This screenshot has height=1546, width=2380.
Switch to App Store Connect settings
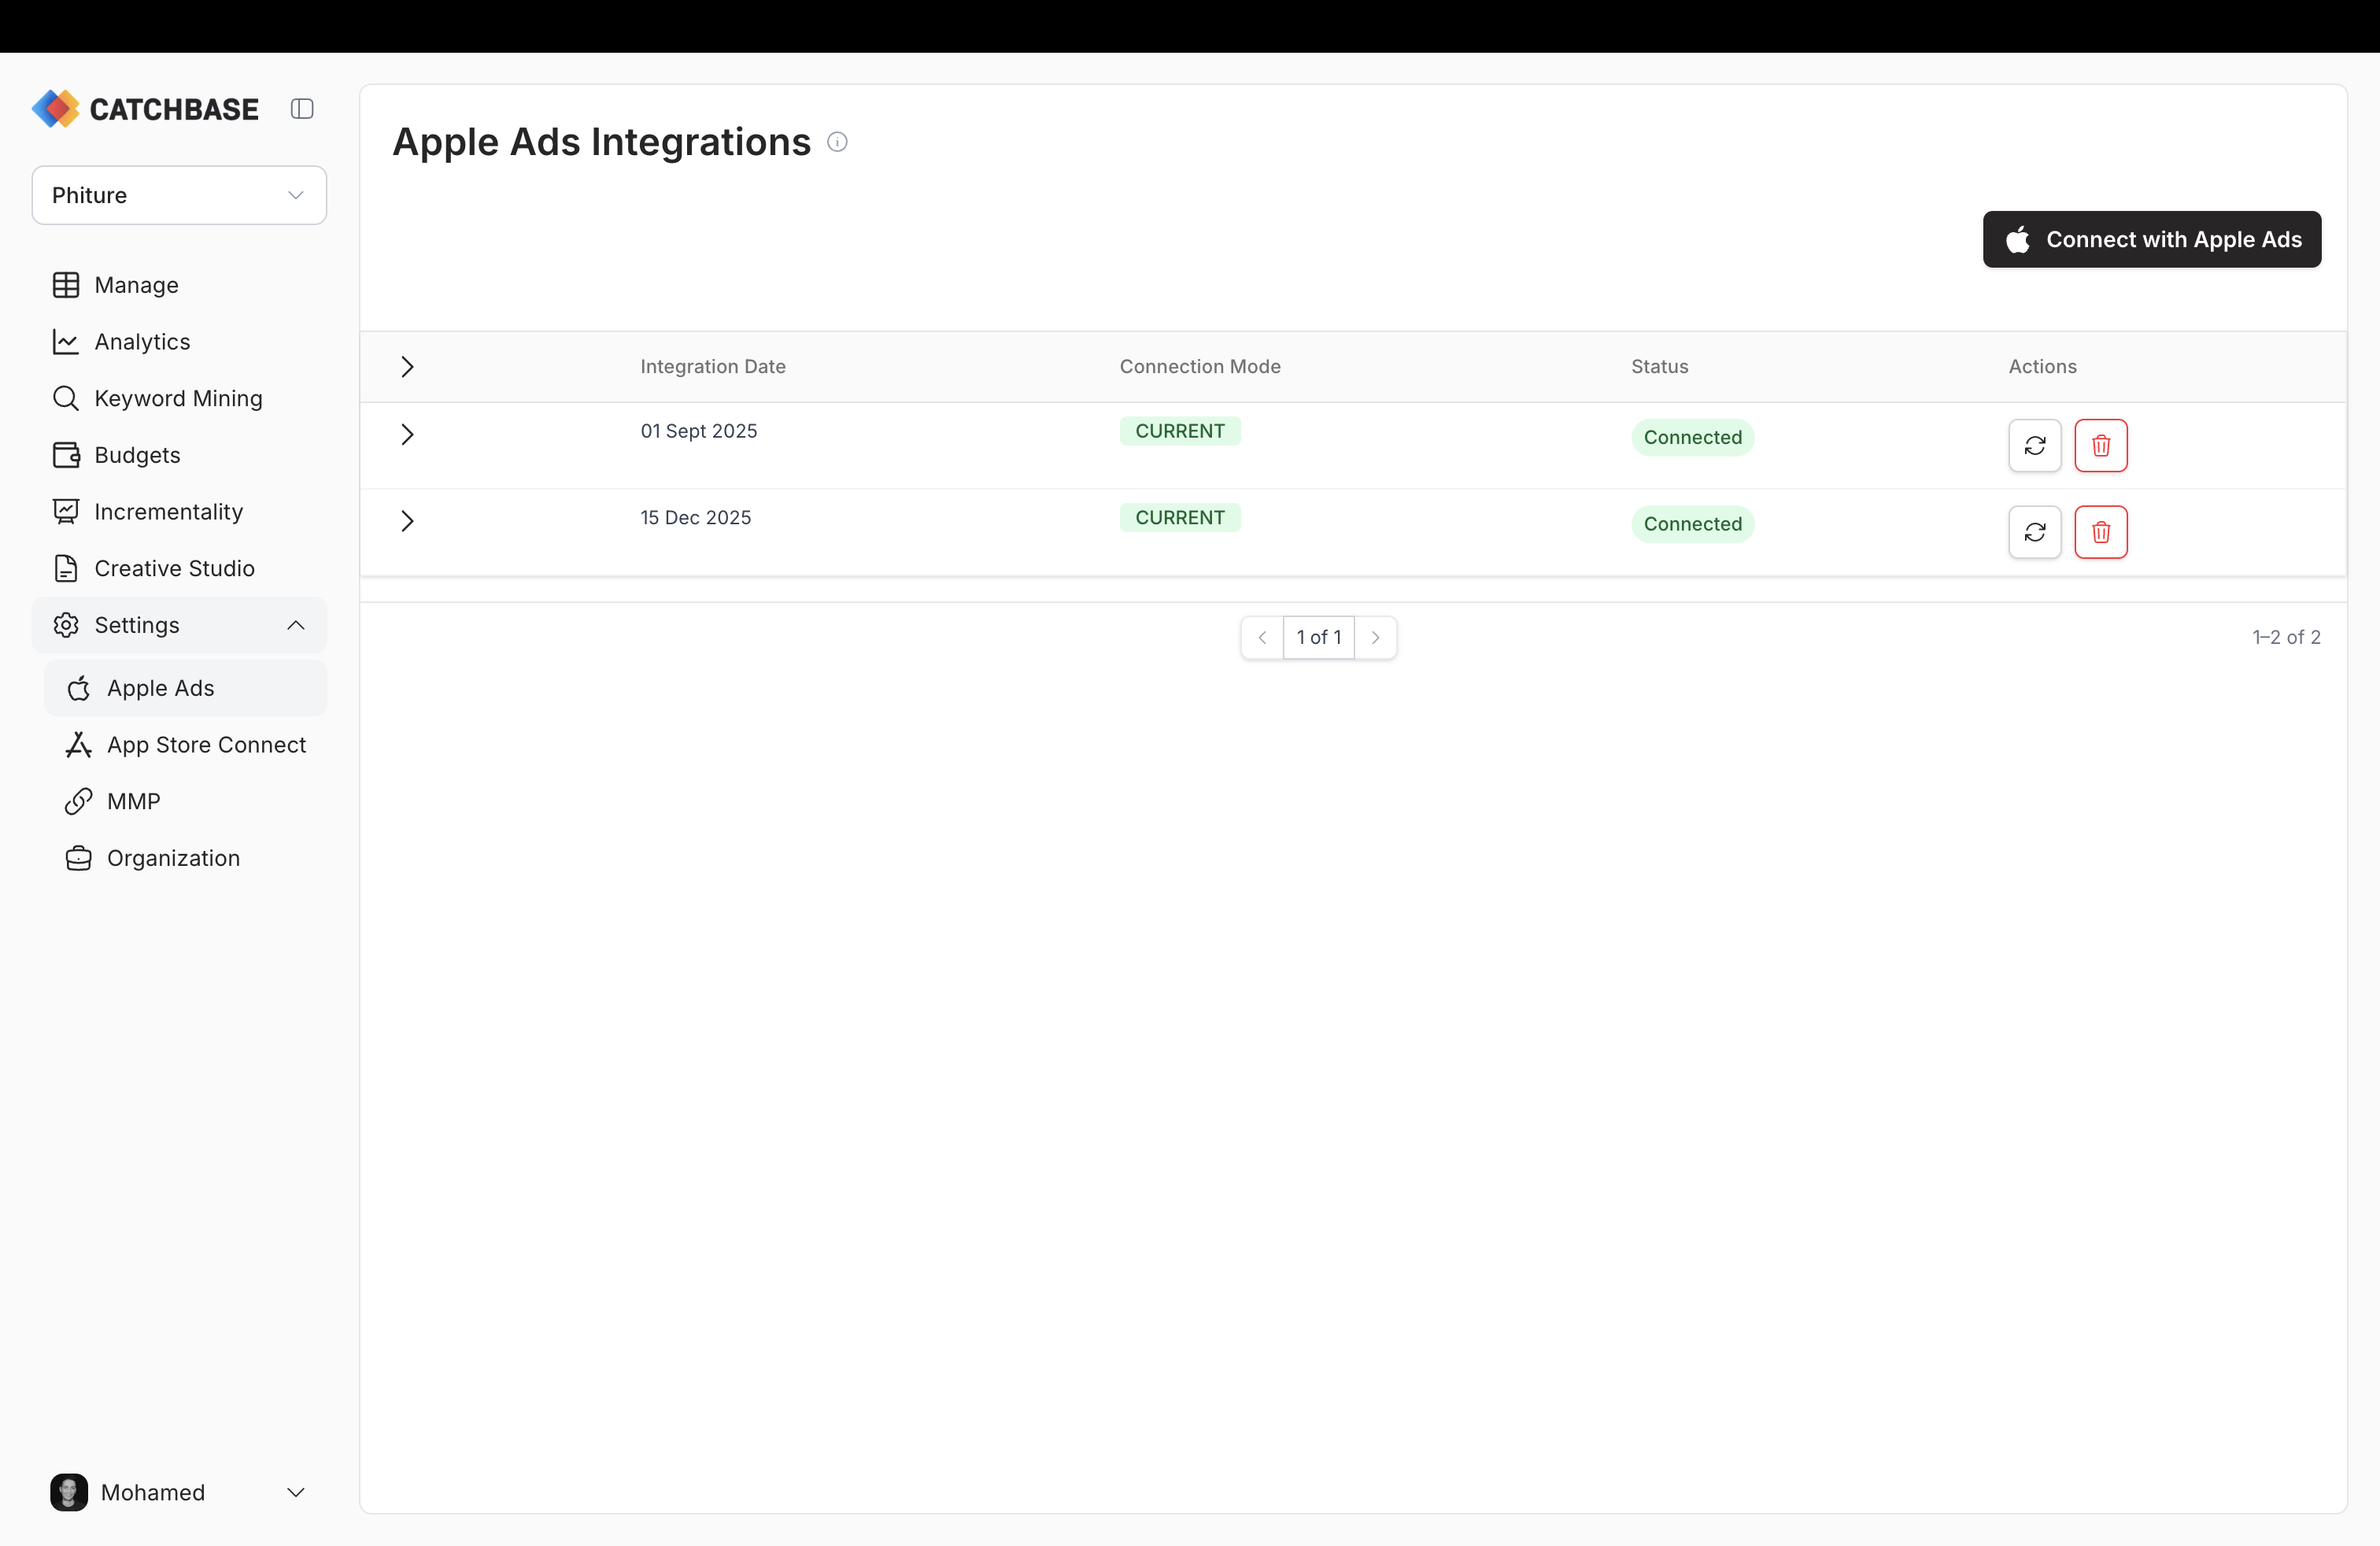206,744
